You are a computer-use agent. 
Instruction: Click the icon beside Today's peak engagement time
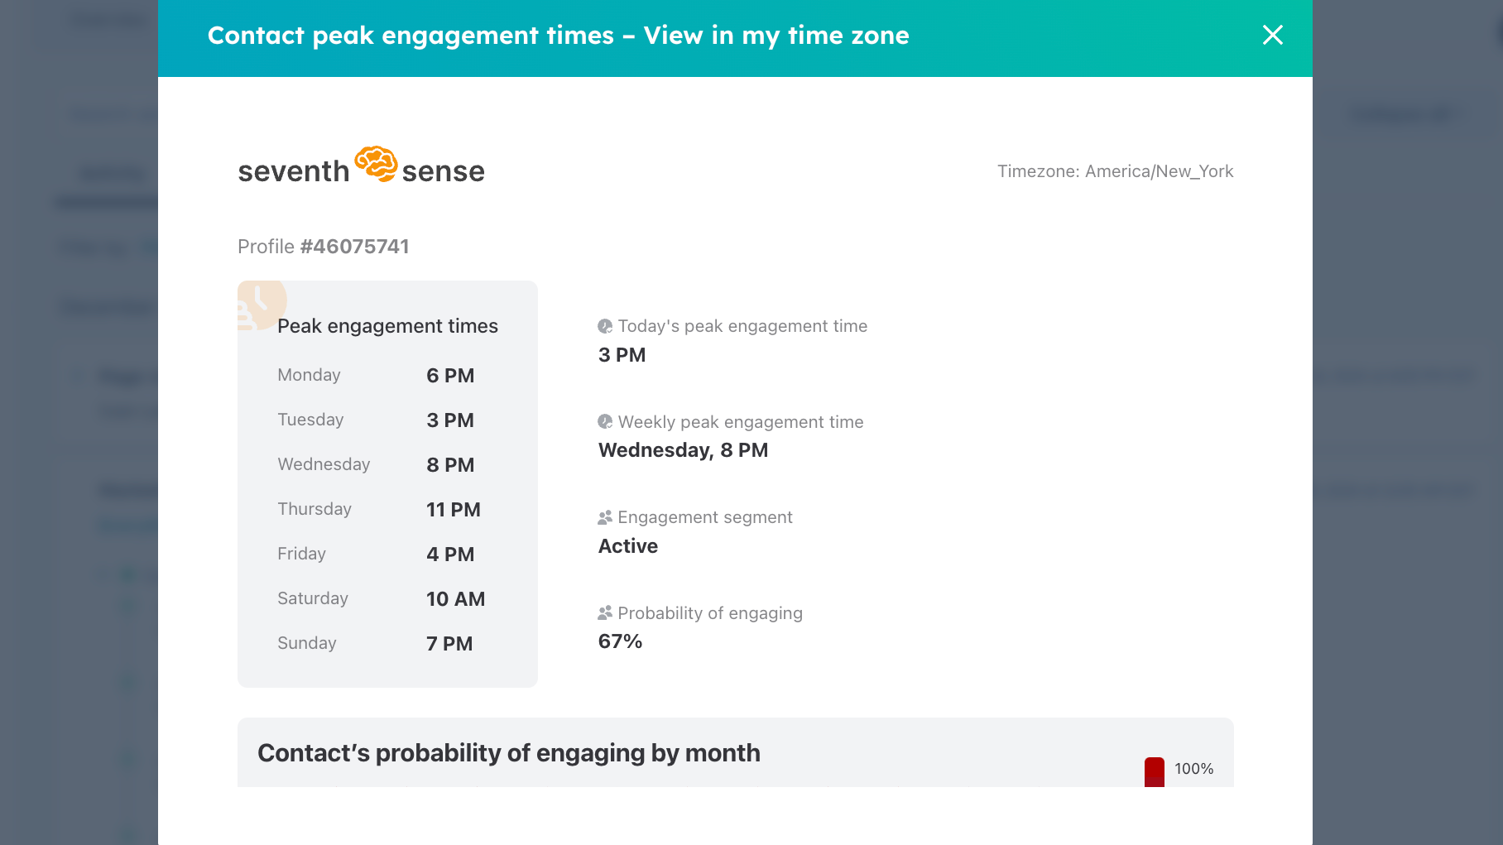tap(605, 326)
